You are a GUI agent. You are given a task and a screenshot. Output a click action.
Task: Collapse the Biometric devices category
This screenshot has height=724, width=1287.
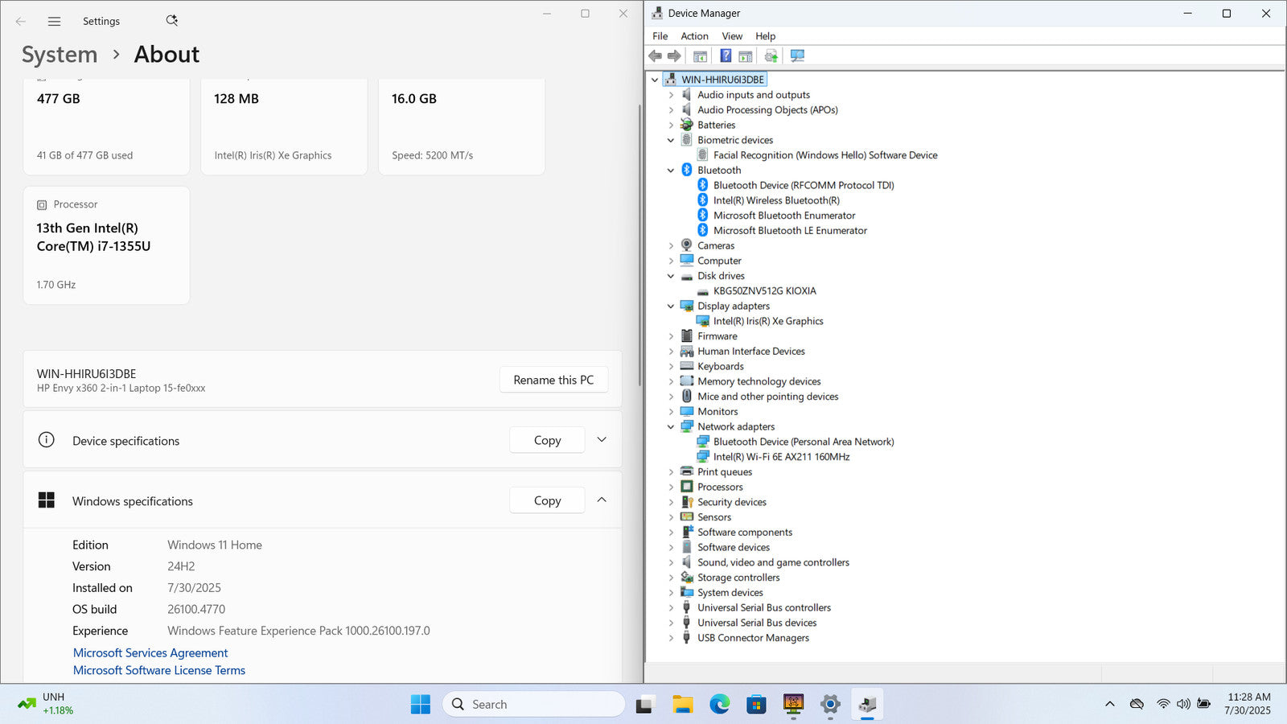[671, 140]
